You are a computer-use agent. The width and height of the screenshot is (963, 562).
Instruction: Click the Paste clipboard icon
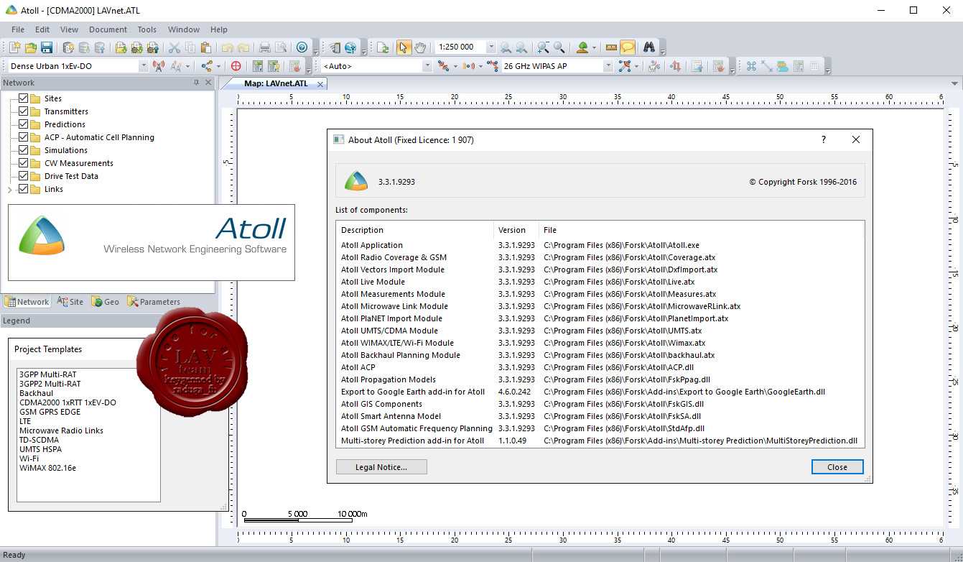(x=205, y=47)
